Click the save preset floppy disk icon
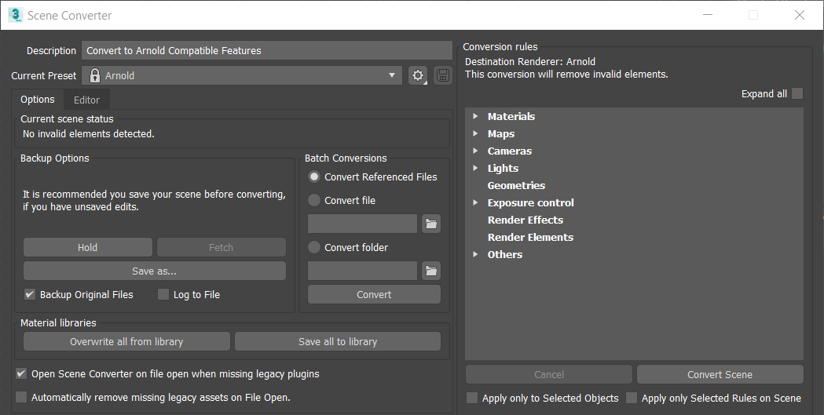The width and height of the screenshot is (824, 415). coord(443,76)
